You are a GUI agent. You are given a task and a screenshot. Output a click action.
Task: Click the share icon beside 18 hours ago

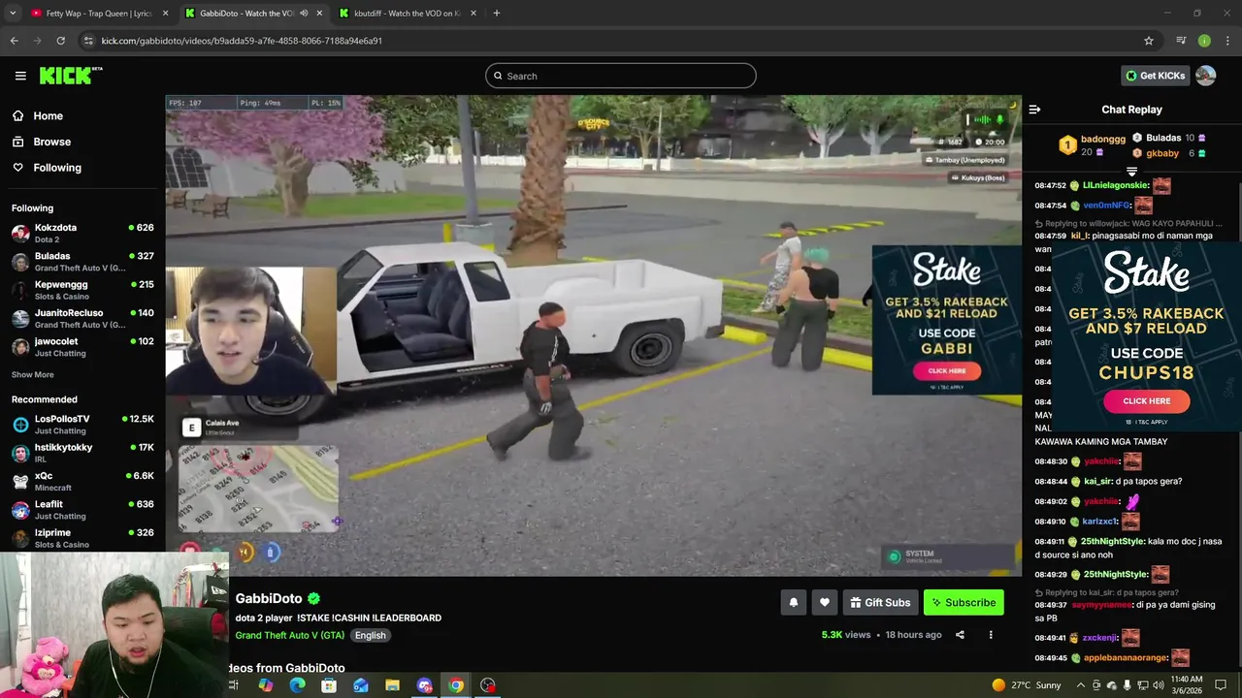point(960,635)
